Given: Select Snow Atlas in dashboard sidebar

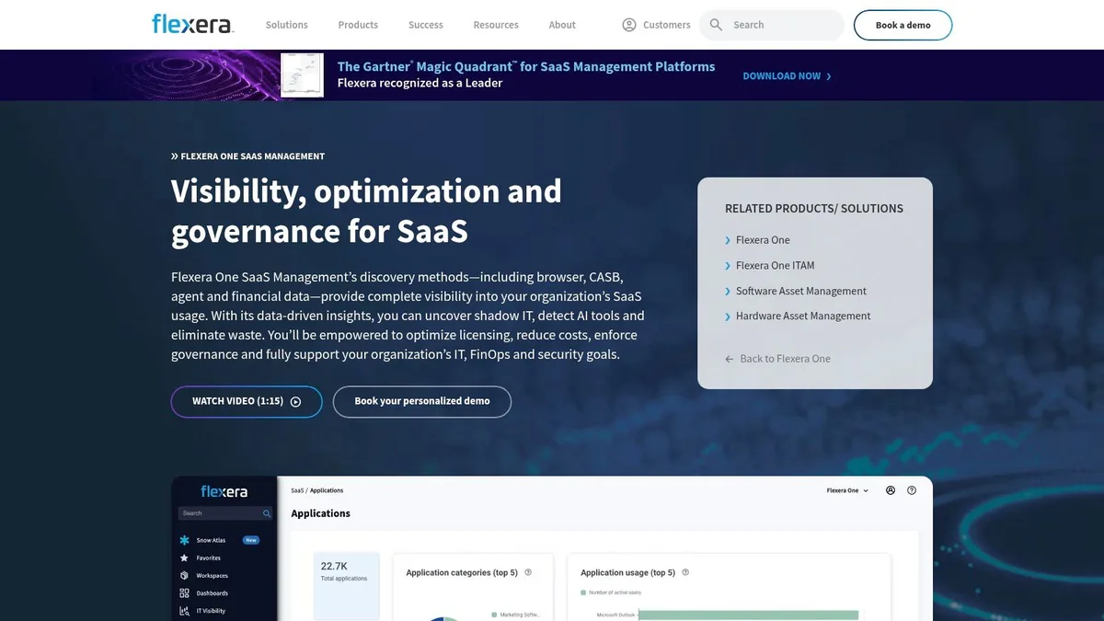Looking at the screenshot, I should tap(211, 540).
